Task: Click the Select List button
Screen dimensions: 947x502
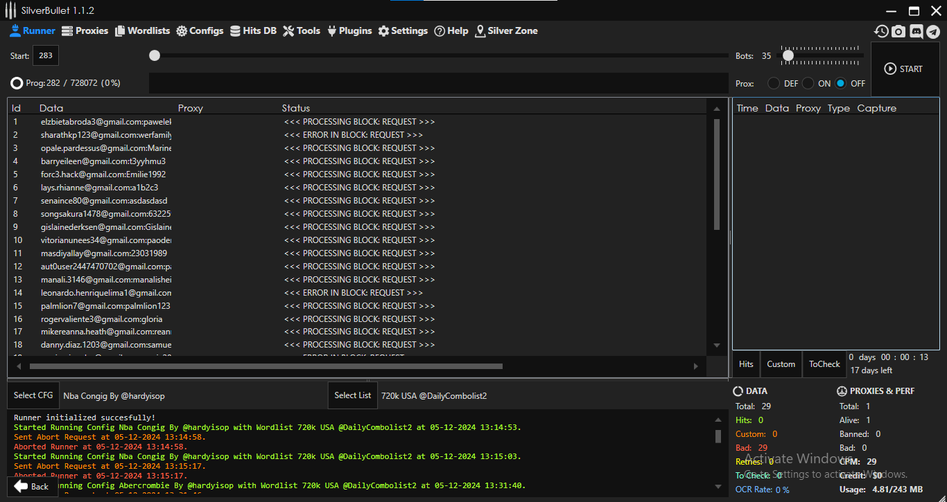Action: (352, 395)
